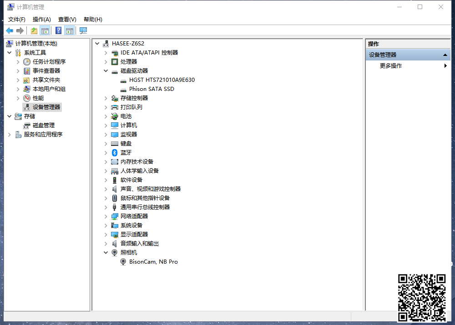Collapse the 磁盘驱动器 disk drives node

pos(106,71)
